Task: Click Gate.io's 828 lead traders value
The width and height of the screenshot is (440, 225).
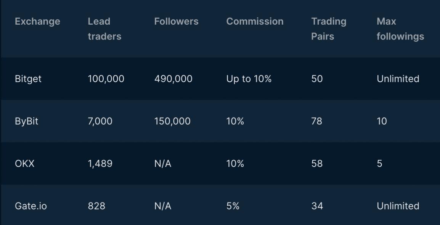Action: pos(96,206)
